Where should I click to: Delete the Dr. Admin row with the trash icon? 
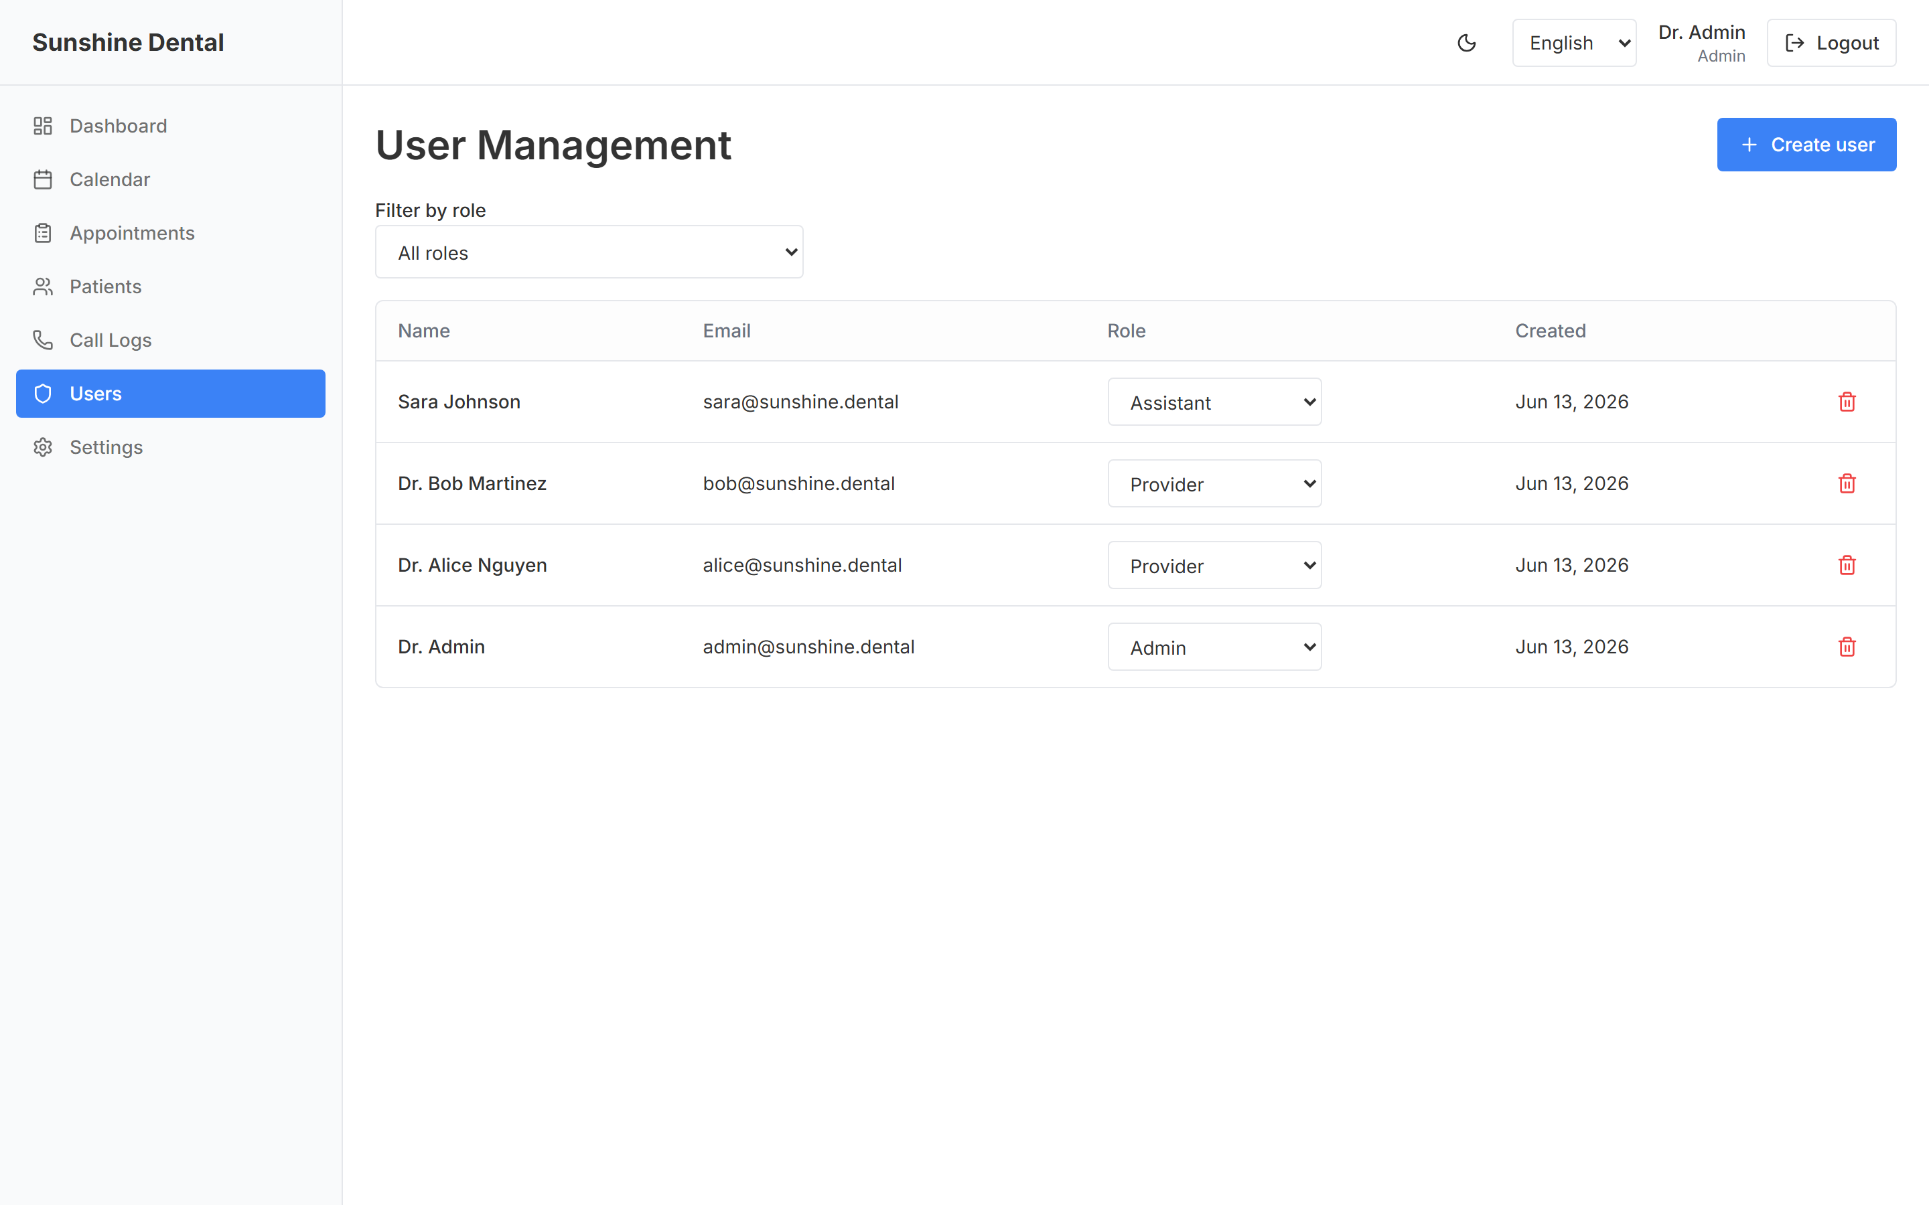pos(1847,647)
